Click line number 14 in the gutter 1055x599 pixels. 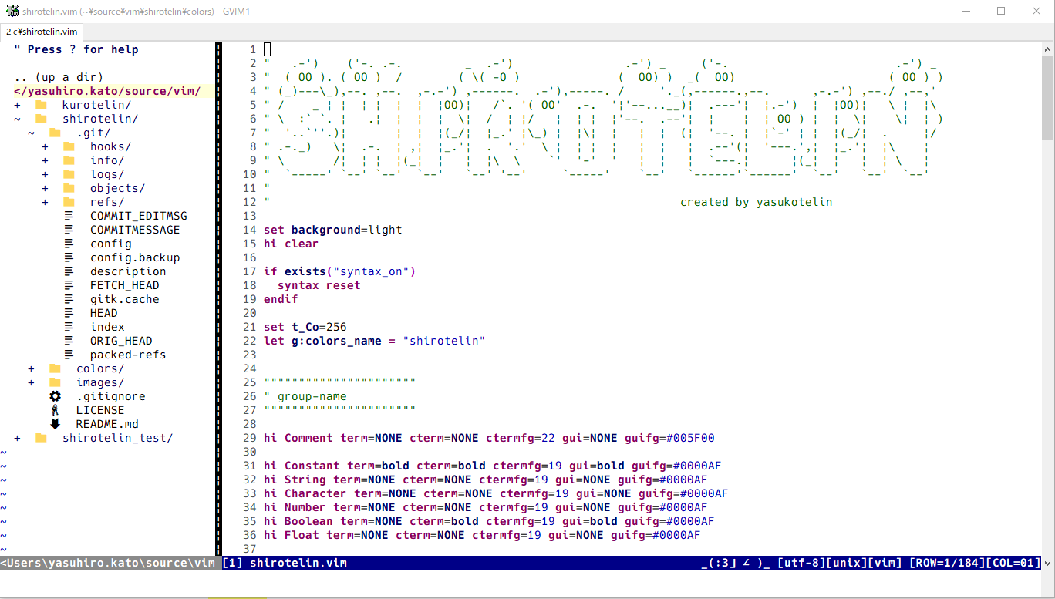[x=249, y=230]
